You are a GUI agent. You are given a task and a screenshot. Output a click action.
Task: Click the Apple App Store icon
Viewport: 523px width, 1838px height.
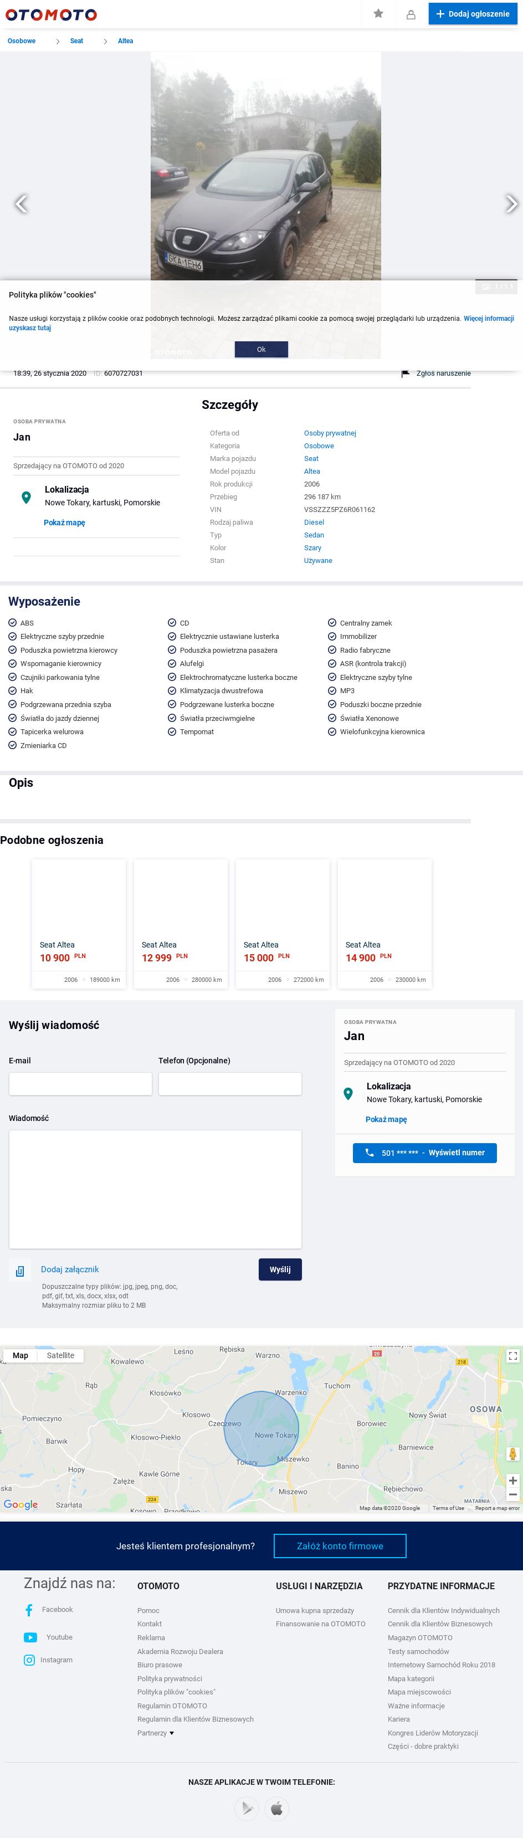pos(277,1808)
